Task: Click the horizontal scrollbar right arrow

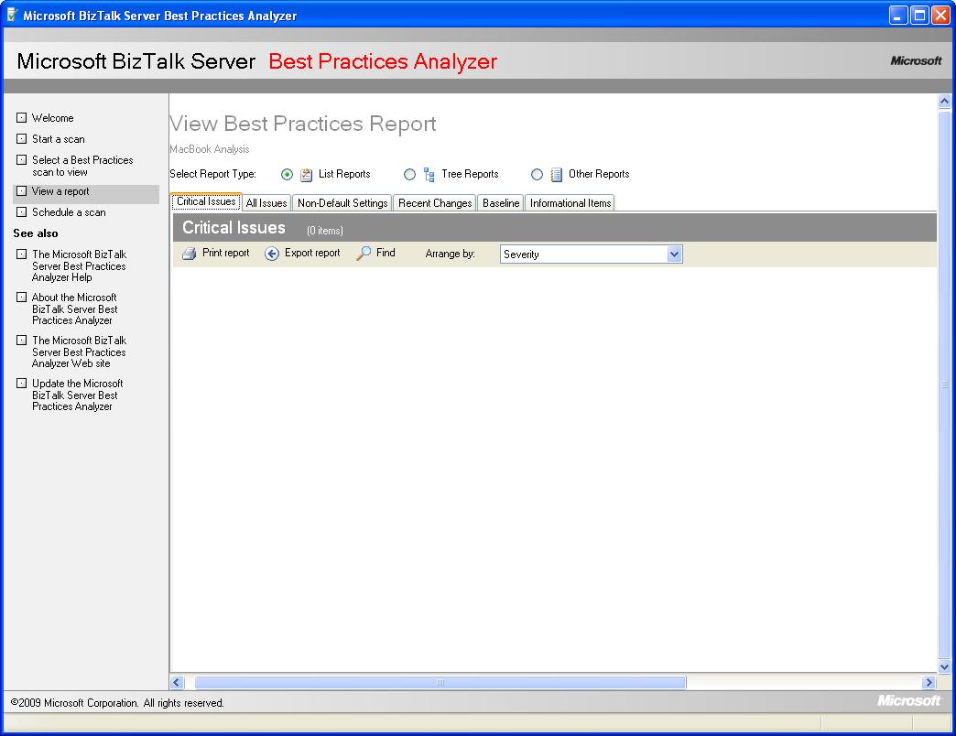Action: coord(929,682)
